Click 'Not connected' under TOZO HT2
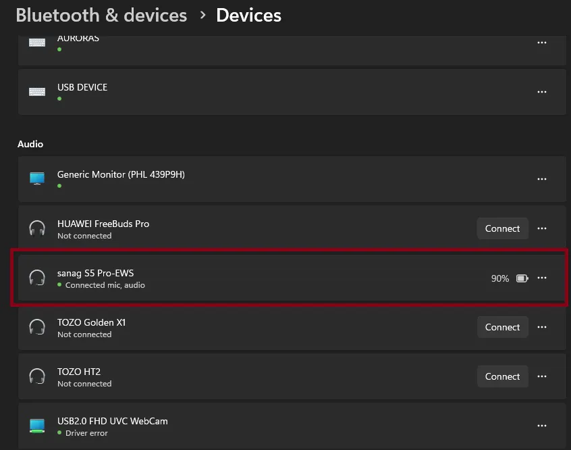 point(84,384)
